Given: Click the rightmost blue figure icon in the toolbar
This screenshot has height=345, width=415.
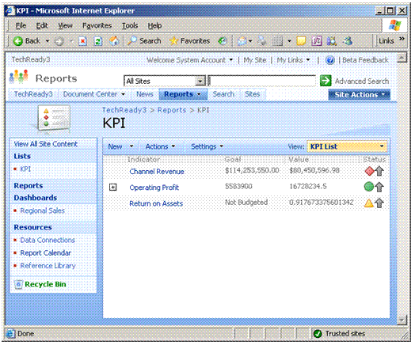Looking at the screenshot, I should coord(348,41).
